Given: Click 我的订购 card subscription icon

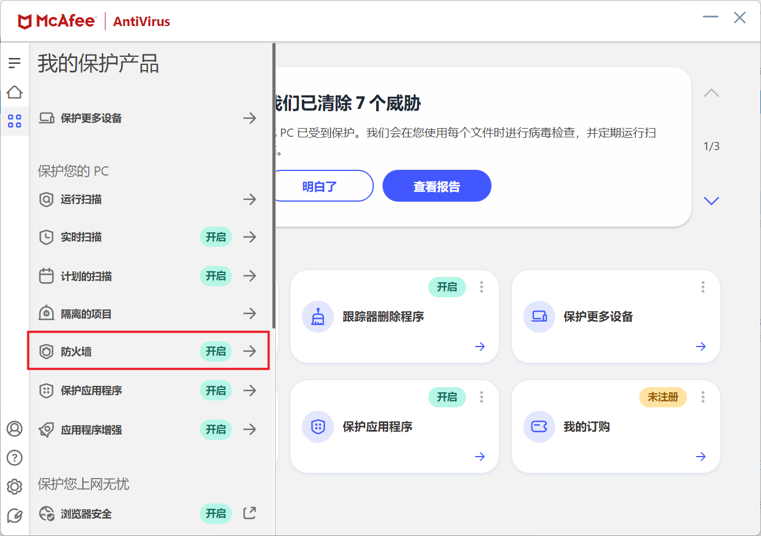Looking at the screenshot, I should point(539,426).
